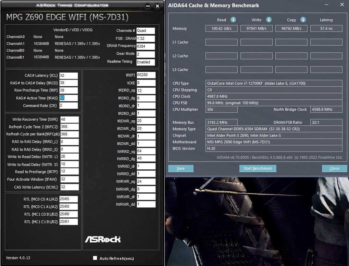The height and width of the screenshot is (266, 349).
Task: Click the Memory Bus value 3192.2 MHz
Action: point(222,122)
